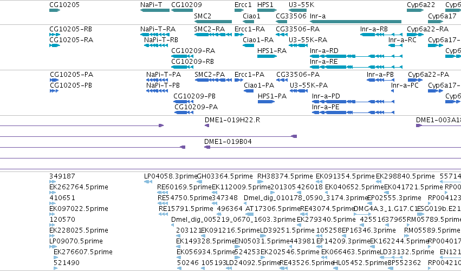This screenshot has width=461, height=271.
Task: Open EST GH03364.5prime
Action: point(225,176)
